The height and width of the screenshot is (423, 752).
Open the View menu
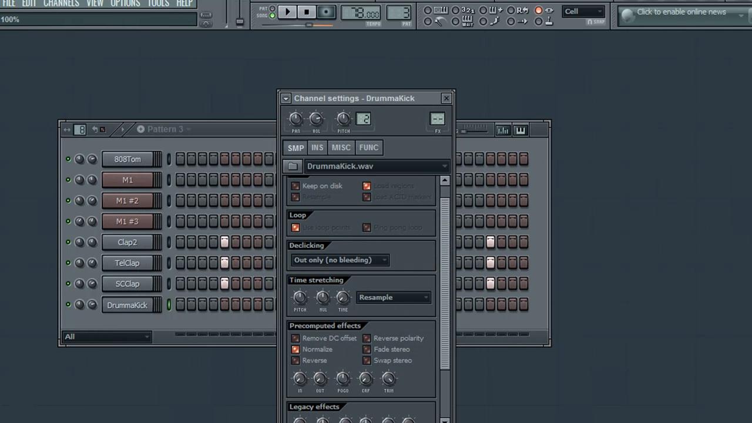pyautogui.click(x=95, y=4)
